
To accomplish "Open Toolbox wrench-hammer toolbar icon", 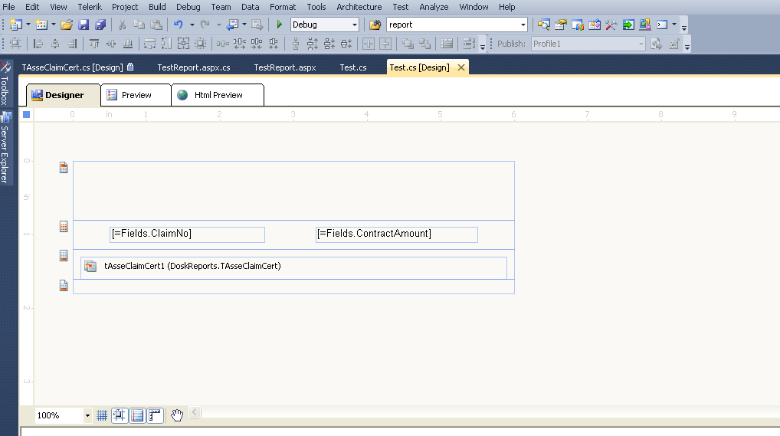I will point(611,25).
